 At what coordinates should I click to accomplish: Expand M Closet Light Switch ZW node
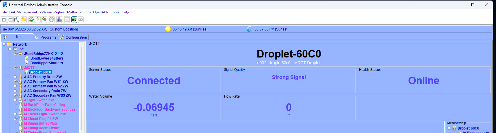pos(15,114)
